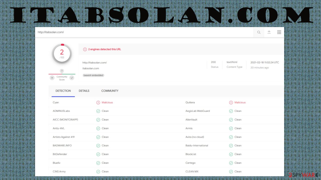This screenshot has height=180, width=321.
Task: Click Malicious result label for Cyan
Action: click(x=107, y=102)
